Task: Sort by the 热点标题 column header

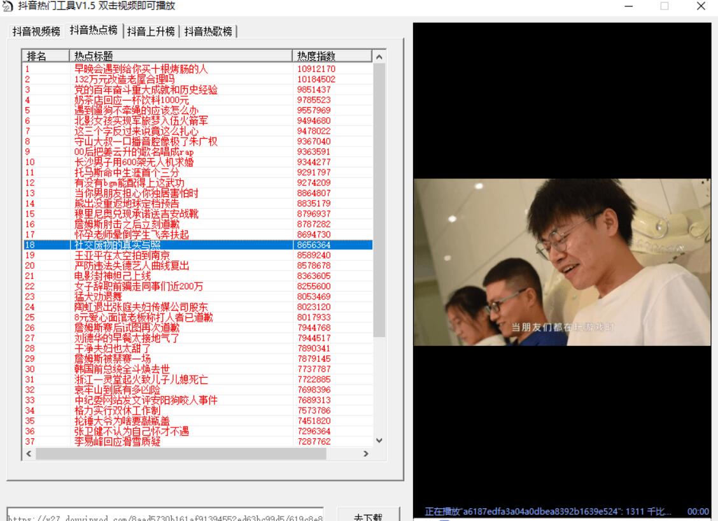Action: [x=180, y=56]
